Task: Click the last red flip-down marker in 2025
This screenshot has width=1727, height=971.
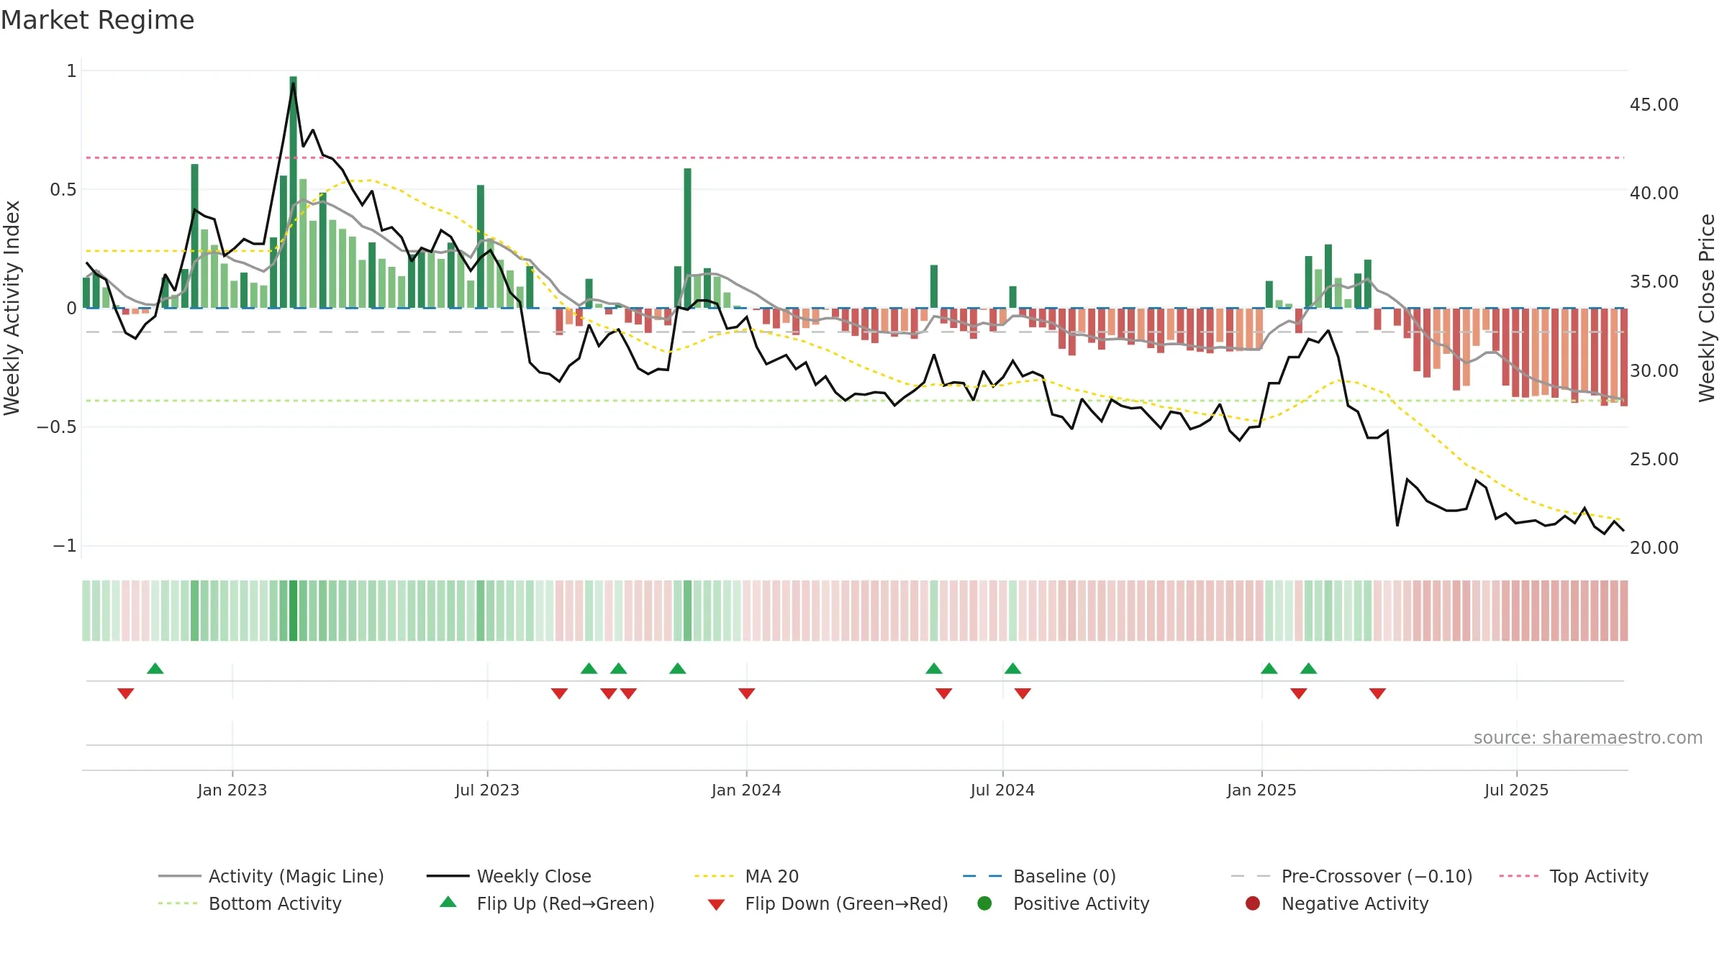Action: pos(1378,693)
